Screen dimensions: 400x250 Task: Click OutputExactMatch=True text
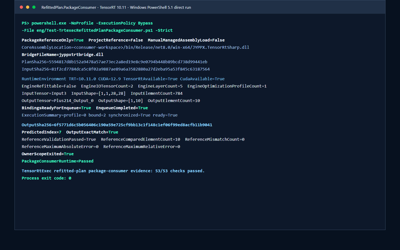92,132
